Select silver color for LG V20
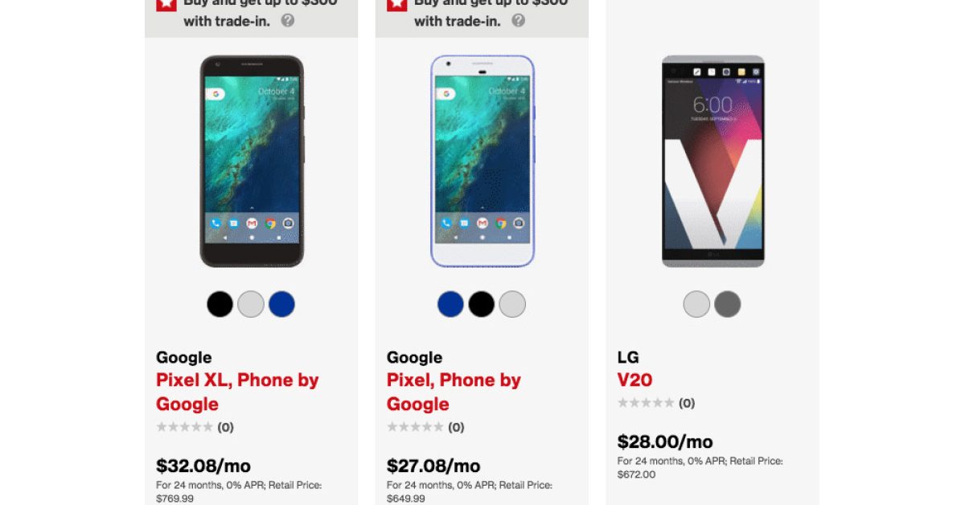Viewport: 965px width, 505px height. coord(696,304)
